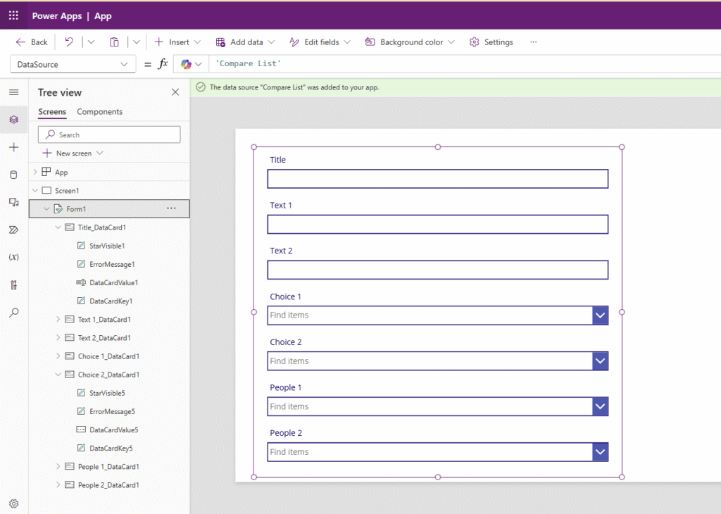Viewport: 721px width, 514px height.
Task: Switch to the Components tab
Action: point(99,112)
